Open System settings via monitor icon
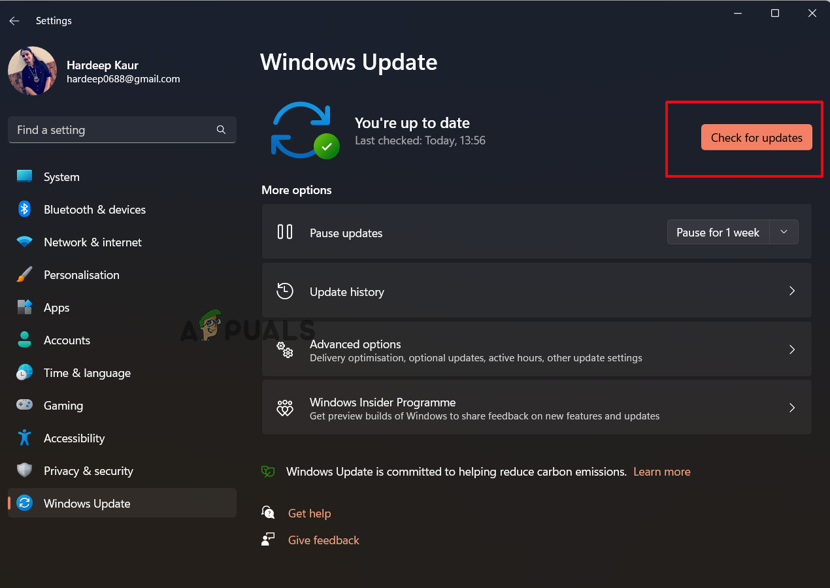The width and height of the screenshot is (830, 588). (x=25, y=176)
